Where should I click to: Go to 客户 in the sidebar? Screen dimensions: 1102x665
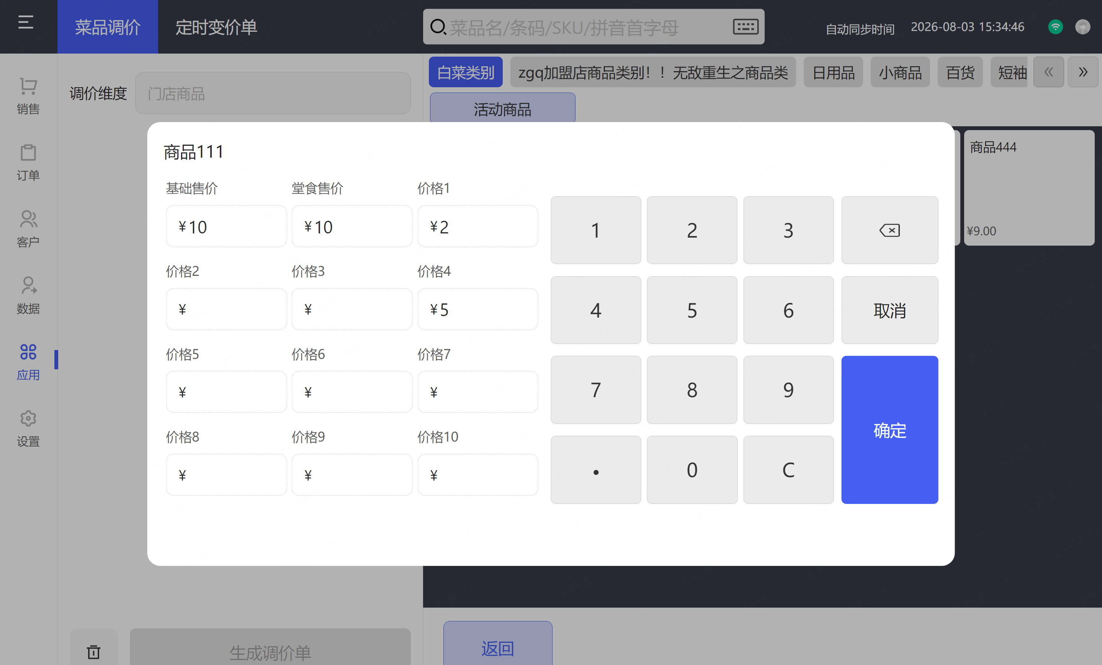pos(28,229)
